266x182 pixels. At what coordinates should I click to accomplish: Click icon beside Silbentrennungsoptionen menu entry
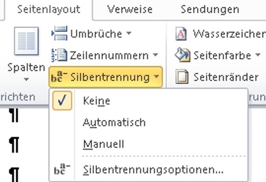62,169
